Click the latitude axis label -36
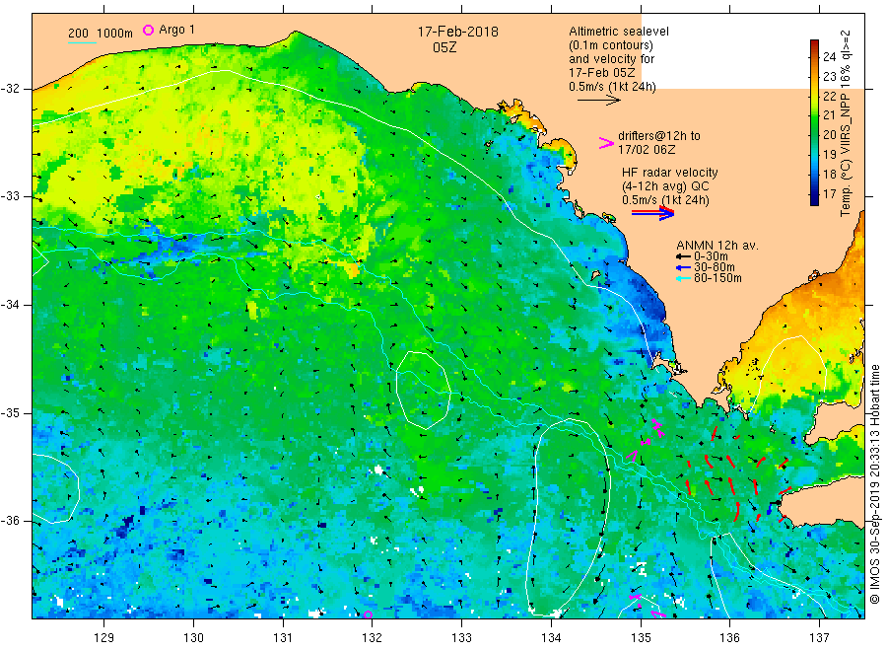Screen dimensions: 887x651 tap(10, 520)
